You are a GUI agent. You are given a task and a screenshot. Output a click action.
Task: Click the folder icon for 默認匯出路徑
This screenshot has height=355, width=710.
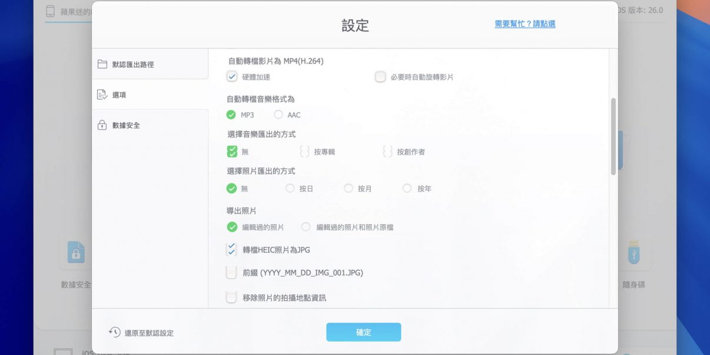102,64
